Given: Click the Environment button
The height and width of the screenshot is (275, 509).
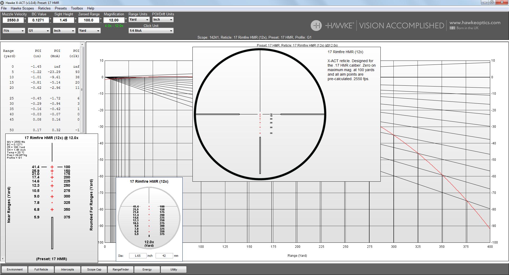Looking at the screenshot, I should point(15,269).
